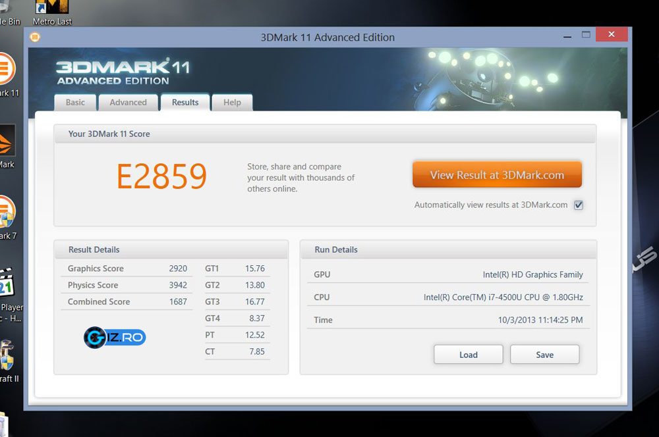
Task: Click the E2859 overall score
Action: point(162,176)
